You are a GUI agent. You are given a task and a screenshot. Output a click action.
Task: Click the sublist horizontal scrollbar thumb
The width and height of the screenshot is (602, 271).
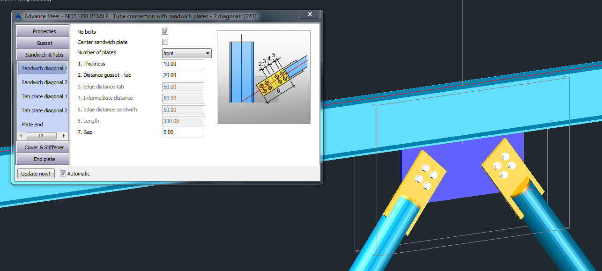41,136
